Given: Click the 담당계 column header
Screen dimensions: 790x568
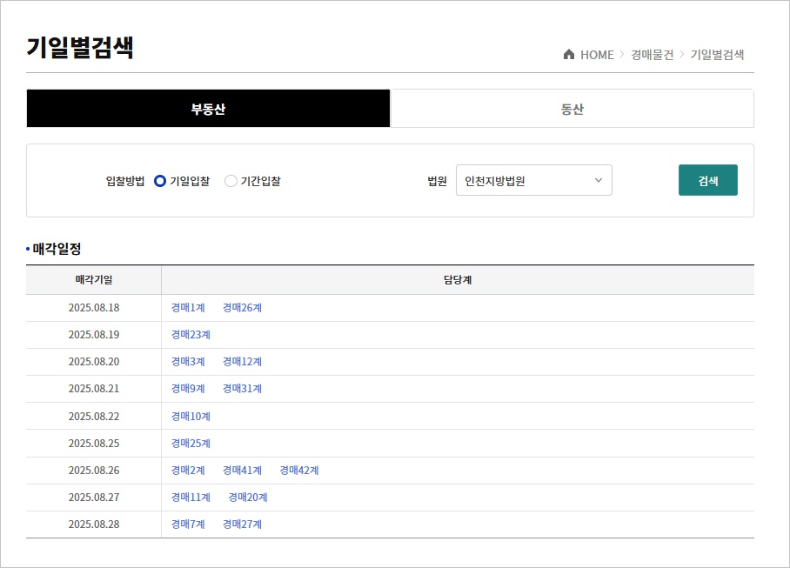Looking at the screenshot, I should coord(458,279).
